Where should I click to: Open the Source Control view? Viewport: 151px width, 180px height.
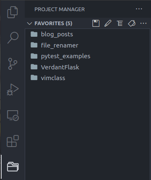[13, 64]
